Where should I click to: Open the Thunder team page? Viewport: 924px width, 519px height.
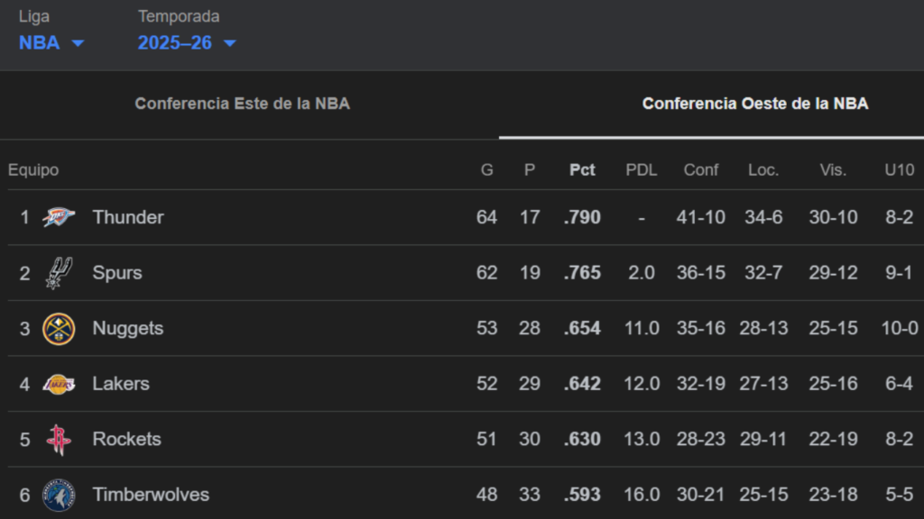coord(127,217)
